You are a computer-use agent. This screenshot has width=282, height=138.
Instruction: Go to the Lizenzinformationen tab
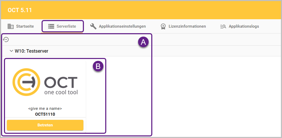point(188,26)
